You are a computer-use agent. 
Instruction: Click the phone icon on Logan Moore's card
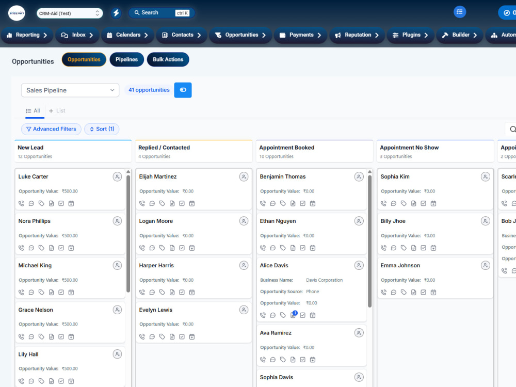[142, 248]
